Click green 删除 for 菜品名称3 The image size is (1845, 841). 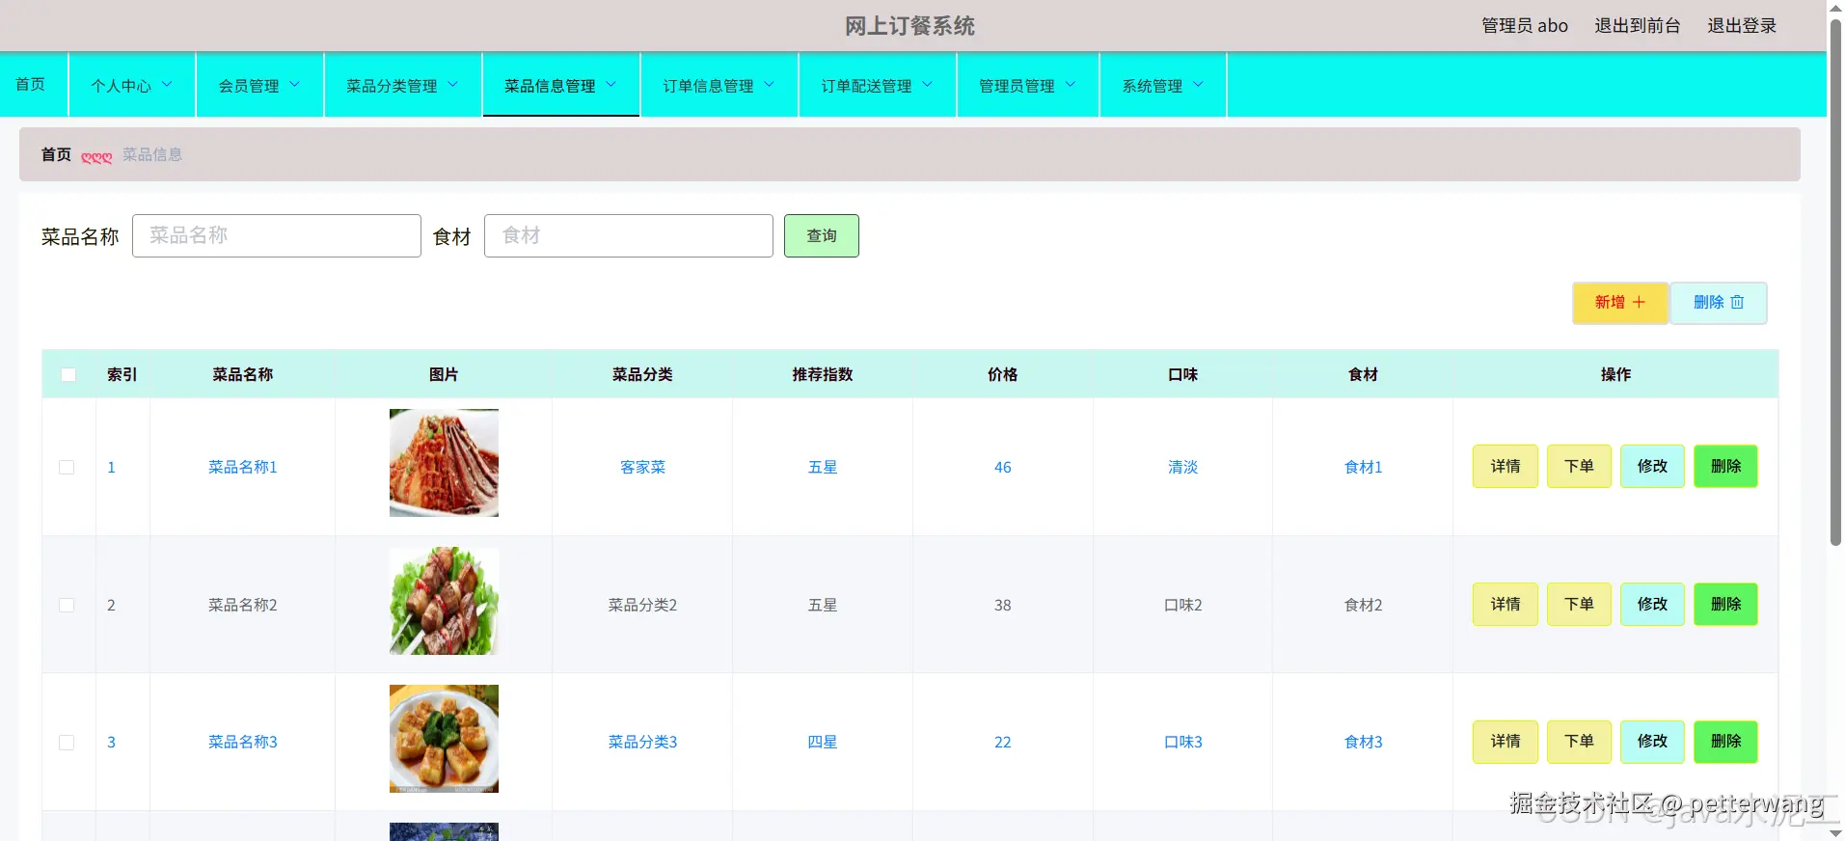1725,741
